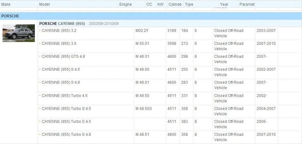Click the arrow bullet beside CAYENNE (955) Turbo 4.5
The height and width of the screenshot is (144, 302).
pyautogui.click(x=40, y=95)
